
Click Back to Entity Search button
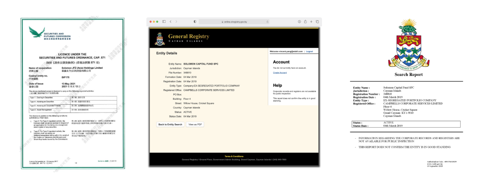(x=170, y=124)
